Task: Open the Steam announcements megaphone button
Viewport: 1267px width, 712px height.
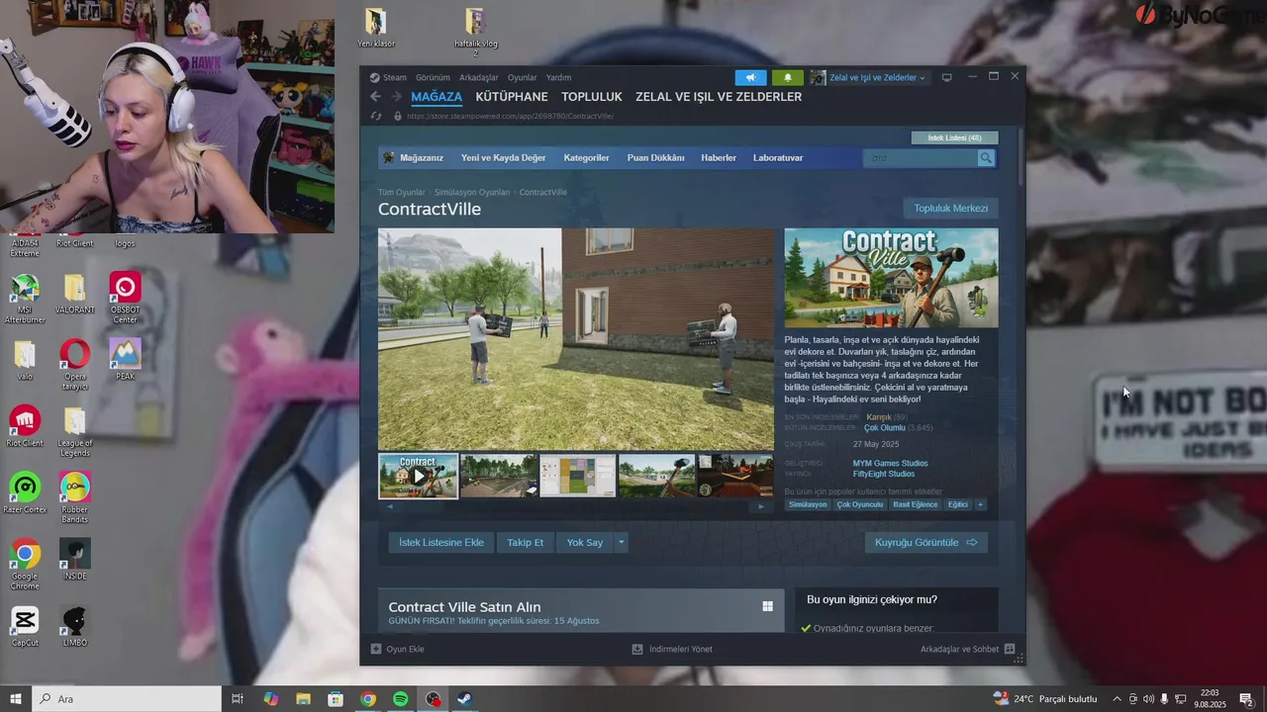Action: pos(750,77)
